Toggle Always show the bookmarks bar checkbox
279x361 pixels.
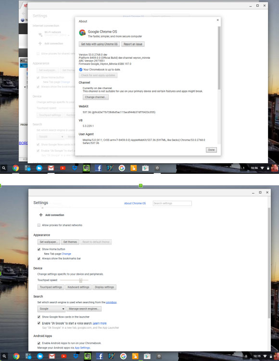[39, 258]
